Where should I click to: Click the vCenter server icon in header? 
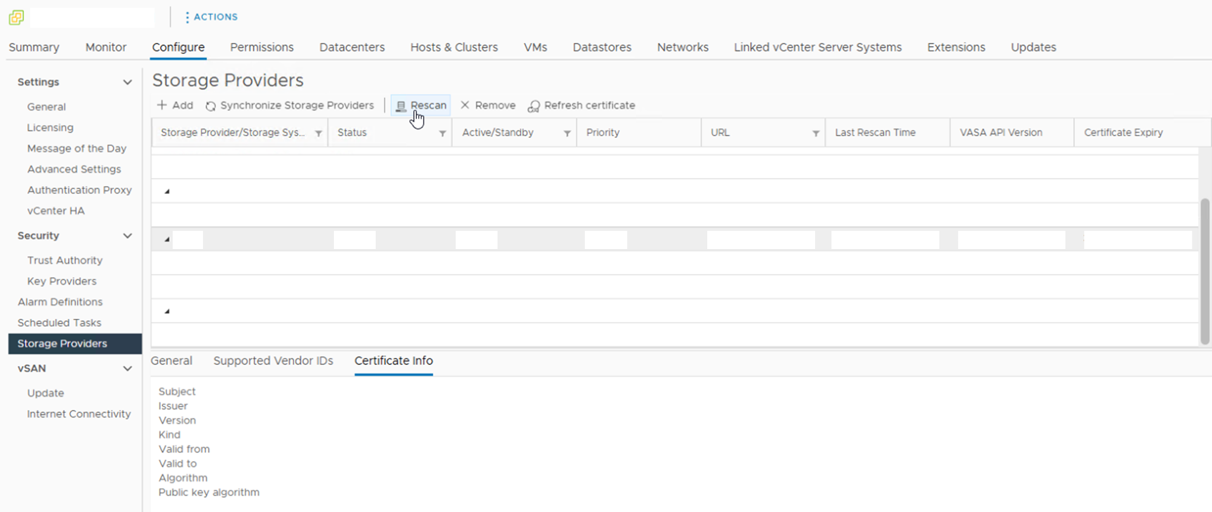click(16, 18)
